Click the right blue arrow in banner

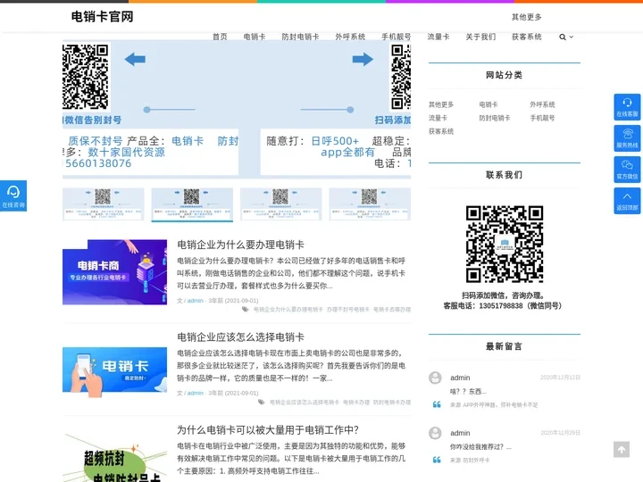tap(363, 60)
